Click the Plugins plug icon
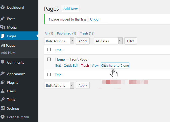 pyautogui.click(x=3, y=82)
